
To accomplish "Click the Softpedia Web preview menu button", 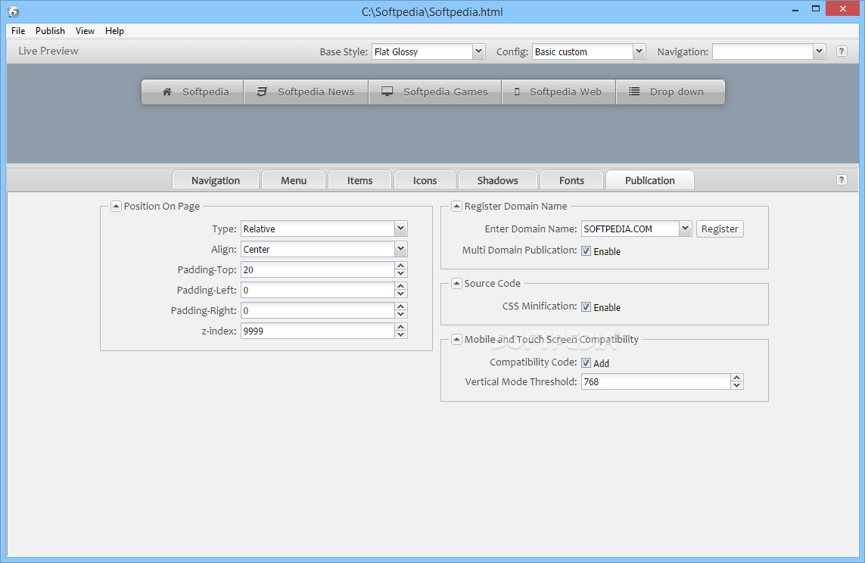I will click(559, 92).
